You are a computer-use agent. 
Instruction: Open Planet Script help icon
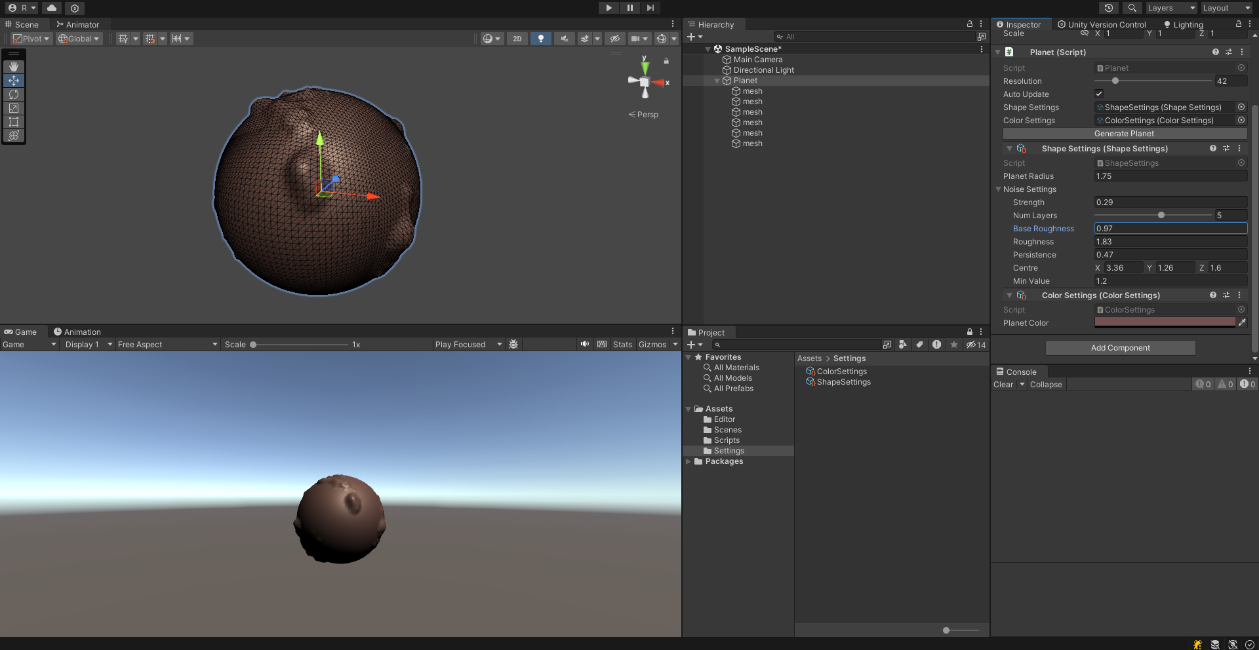click(x=1216, y=52)
